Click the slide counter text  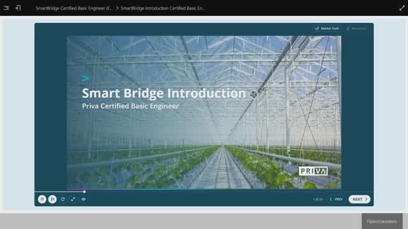pyautogui.click(x=317, y=199)
